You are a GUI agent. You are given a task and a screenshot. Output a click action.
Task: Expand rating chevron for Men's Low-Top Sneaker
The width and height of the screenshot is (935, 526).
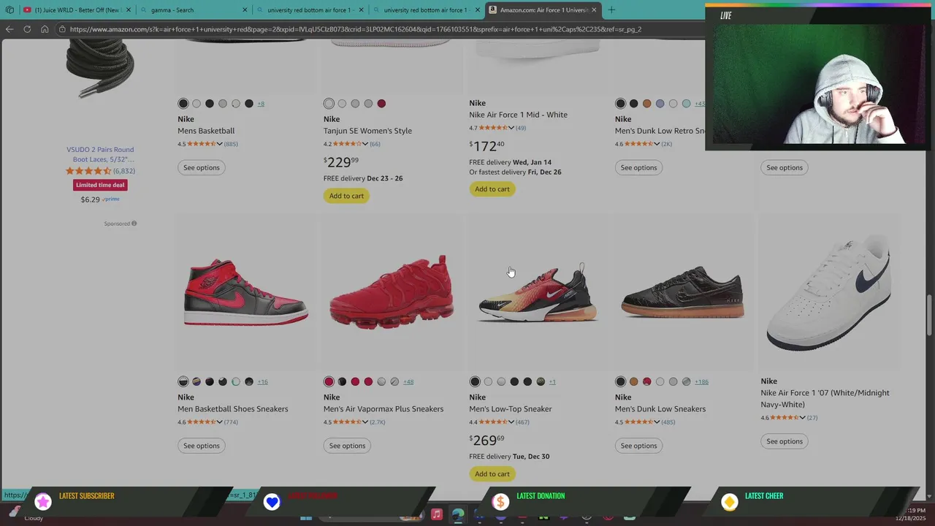coord(511,422)
